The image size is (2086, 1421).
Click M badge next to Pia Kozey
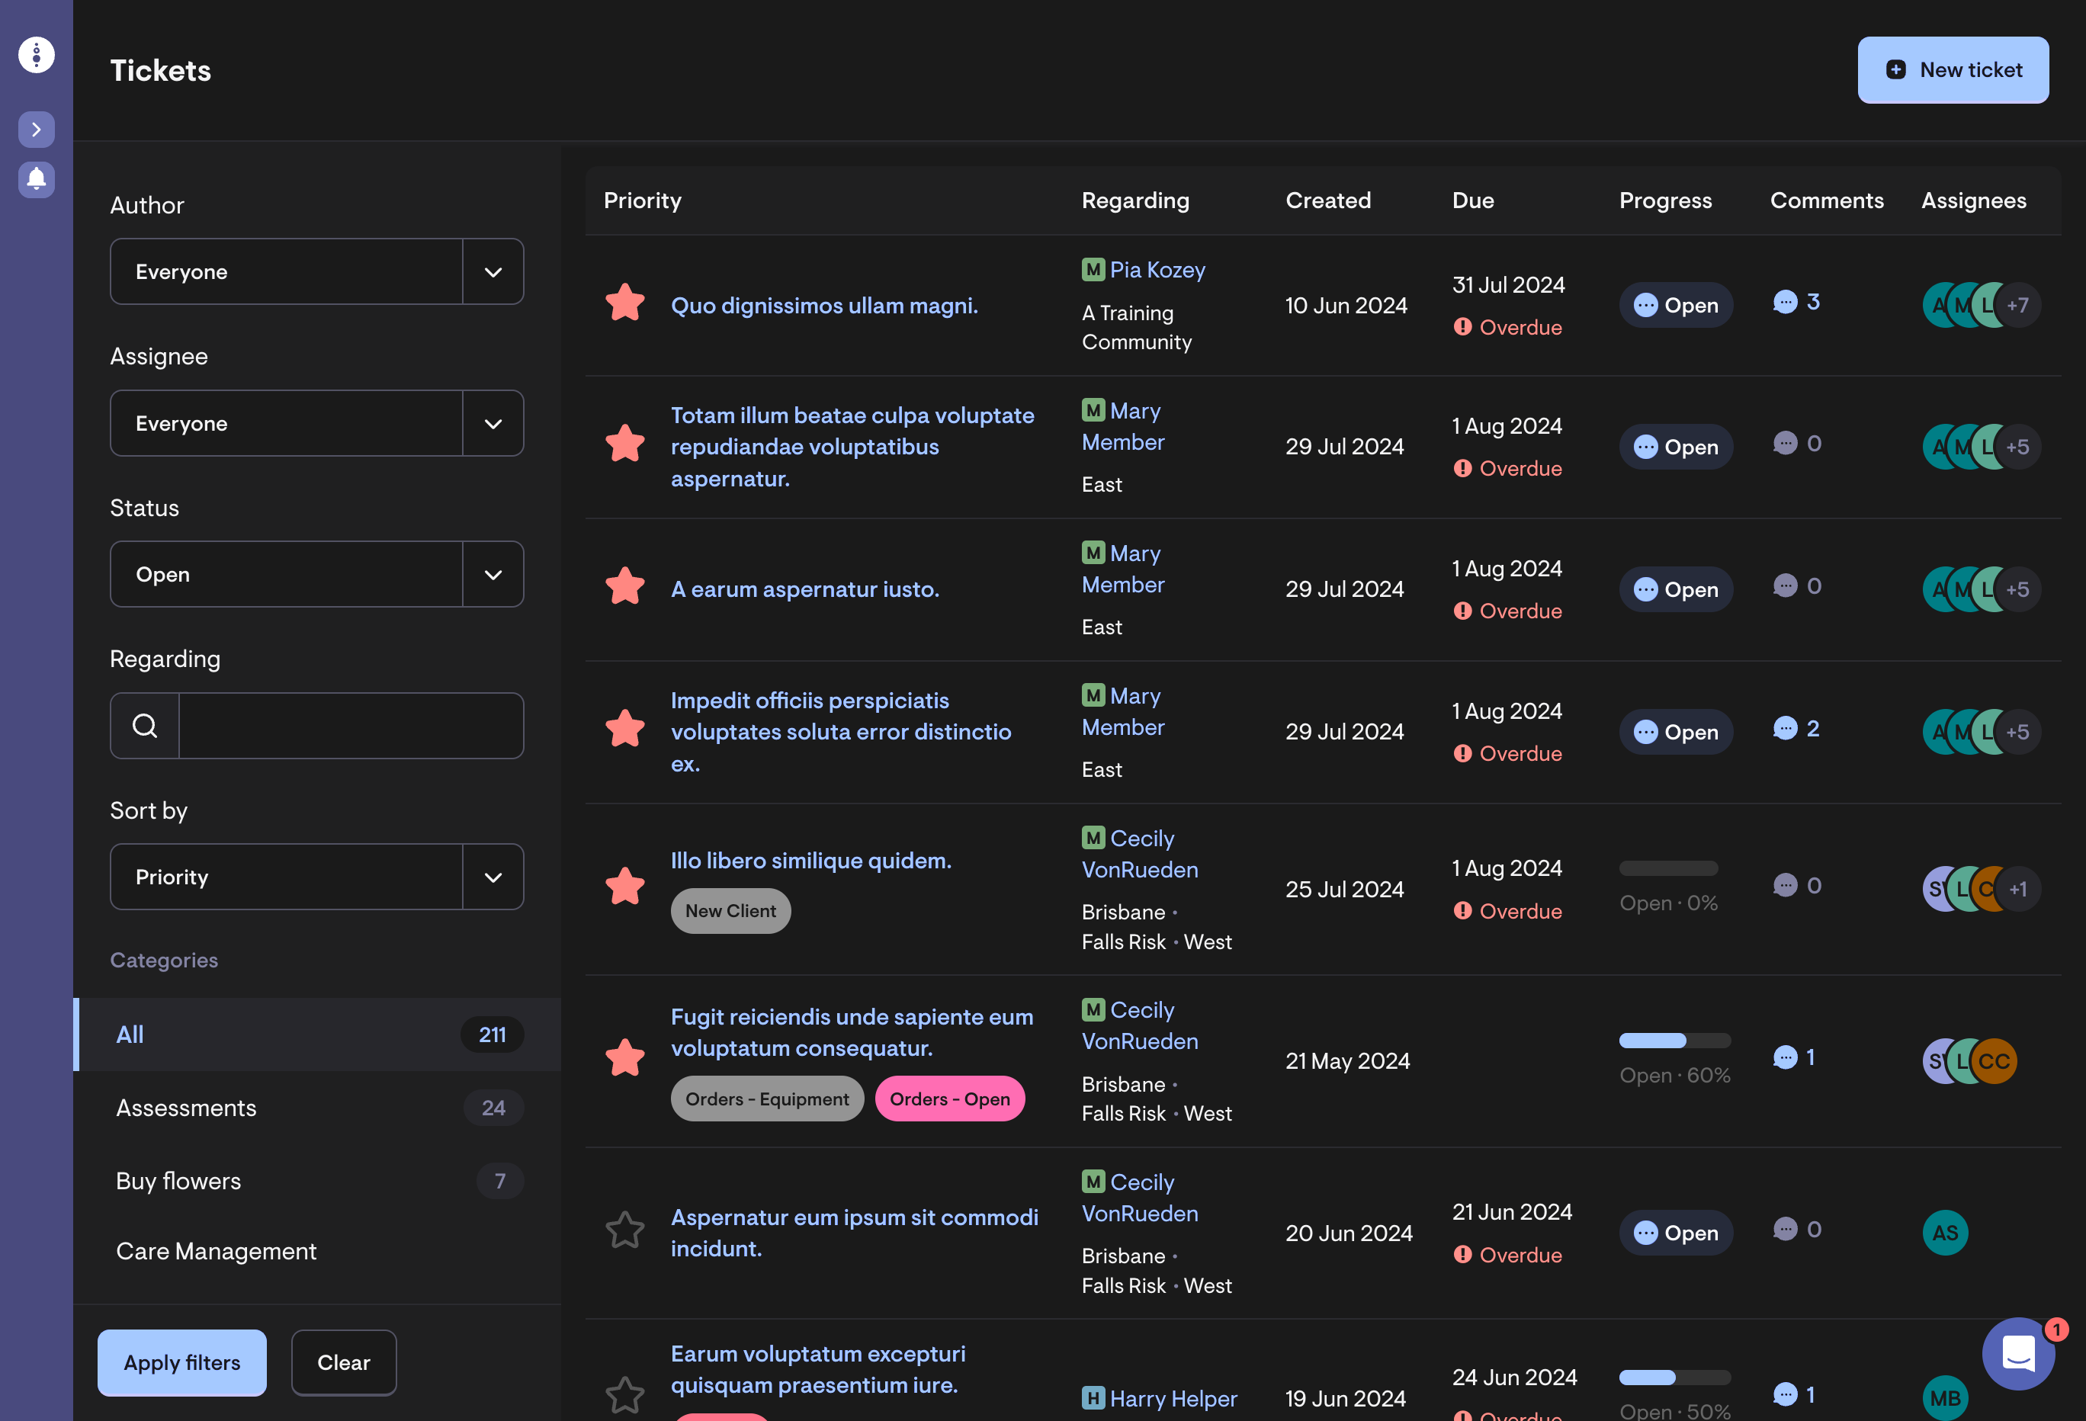(x=1093, y=269)
